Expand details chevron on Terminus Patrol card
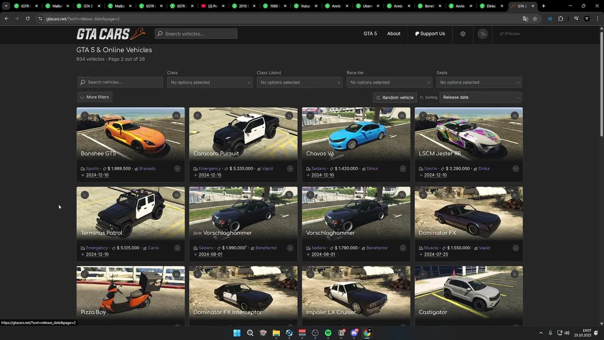 (177, 248)
